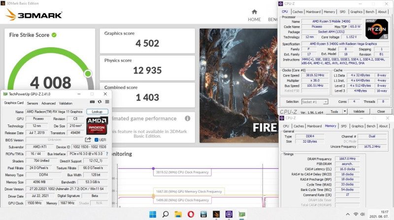The width and height of the screenshot is (394, 220).
Task: Click the Ryzen logo in CPU-Z
Action: (377, 29)
